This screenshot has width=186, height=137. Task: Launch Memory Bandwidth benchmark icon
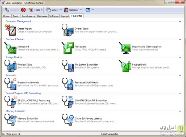point(10,120)
